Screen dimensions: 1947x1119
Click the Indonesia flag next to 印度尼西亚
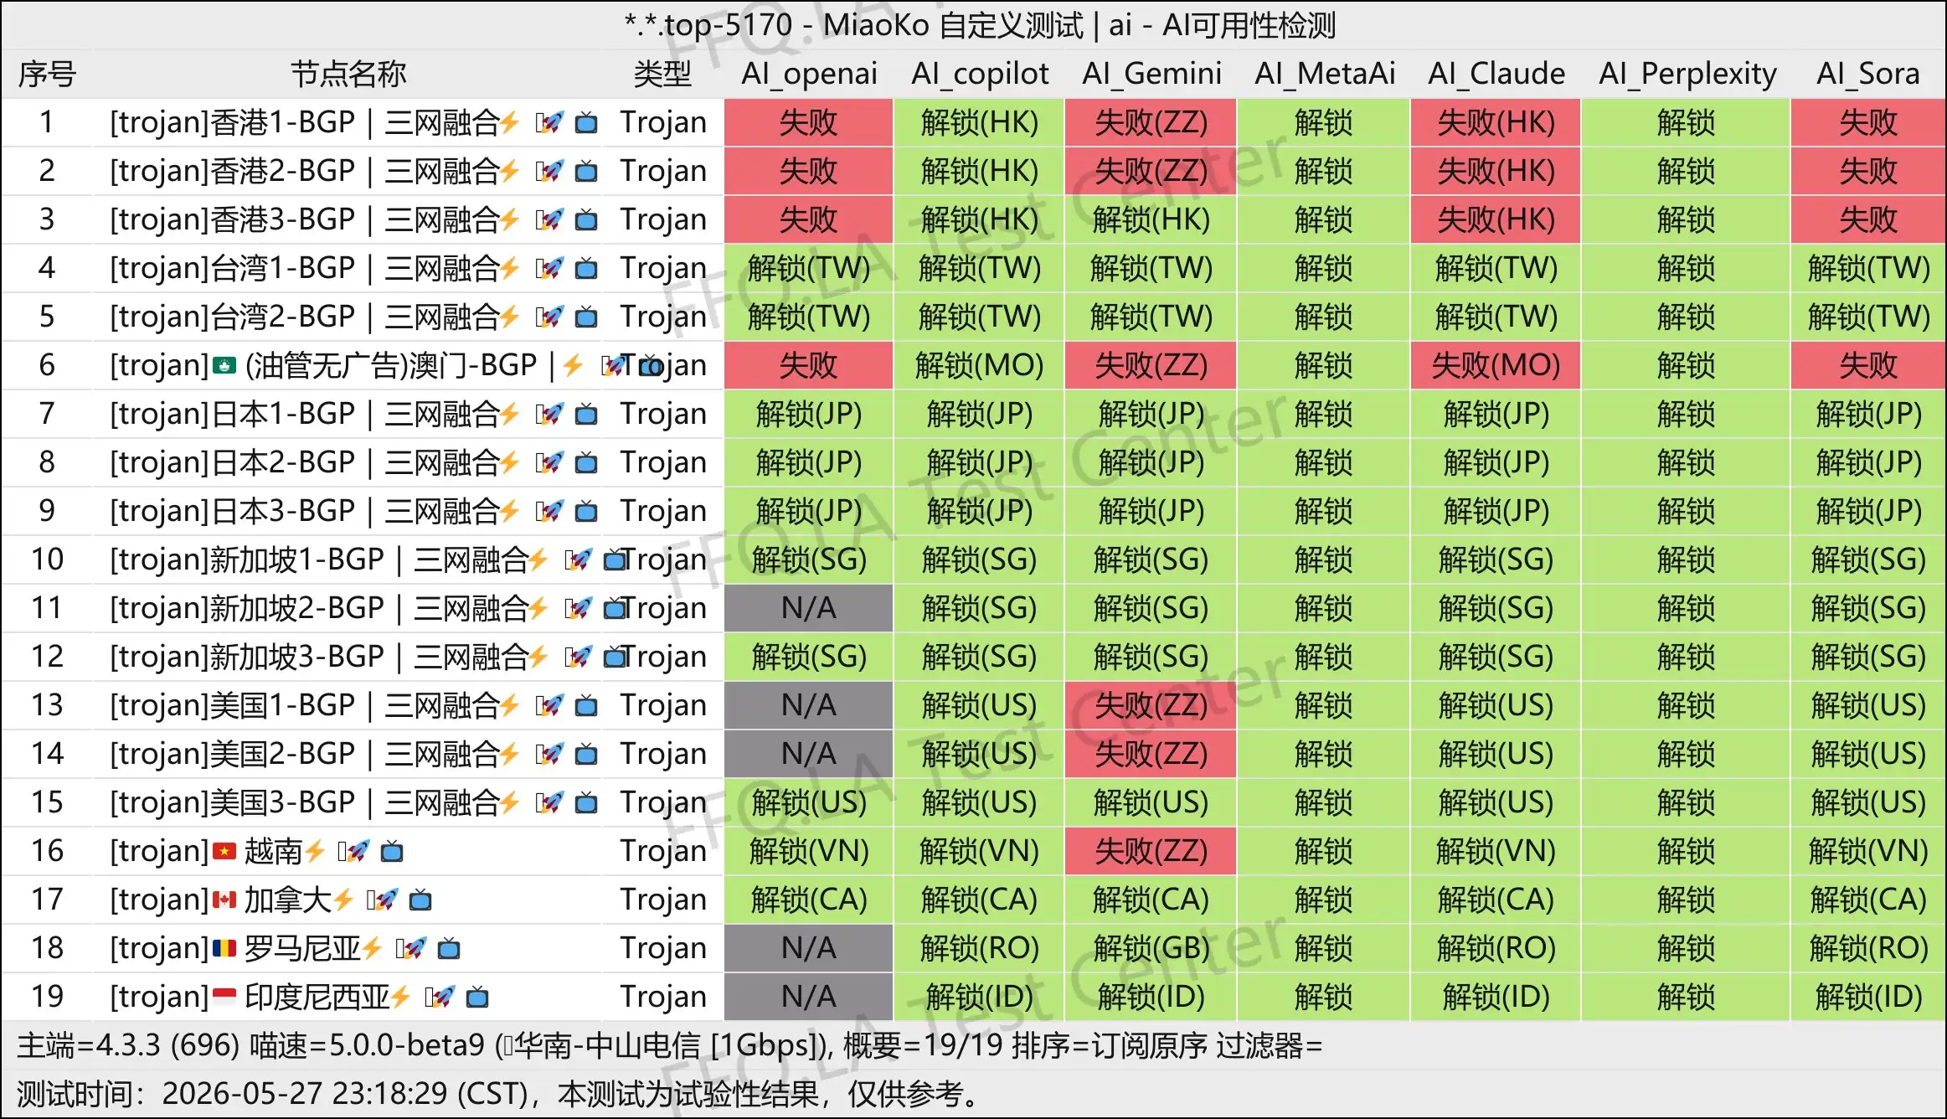pos(224,998)
